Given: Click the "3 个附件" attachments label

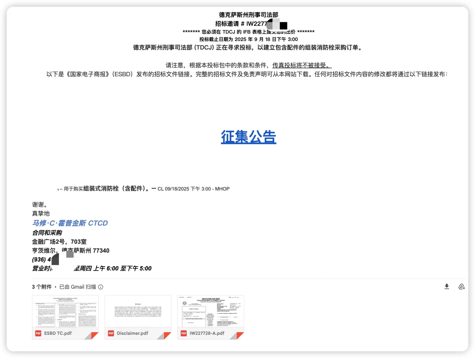Looking at the screenshot, I should point(42,287).
